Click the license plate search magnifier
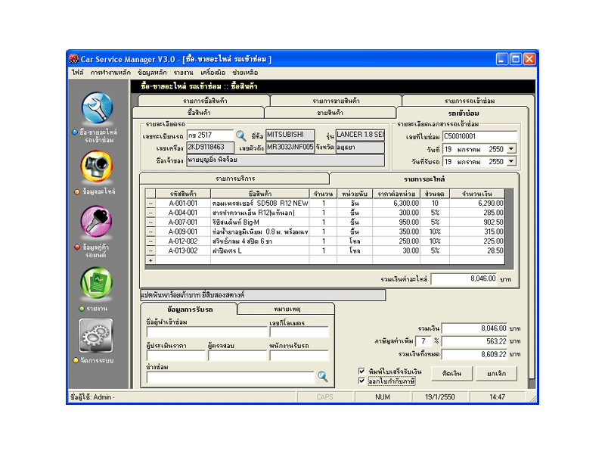 [241, 135]
